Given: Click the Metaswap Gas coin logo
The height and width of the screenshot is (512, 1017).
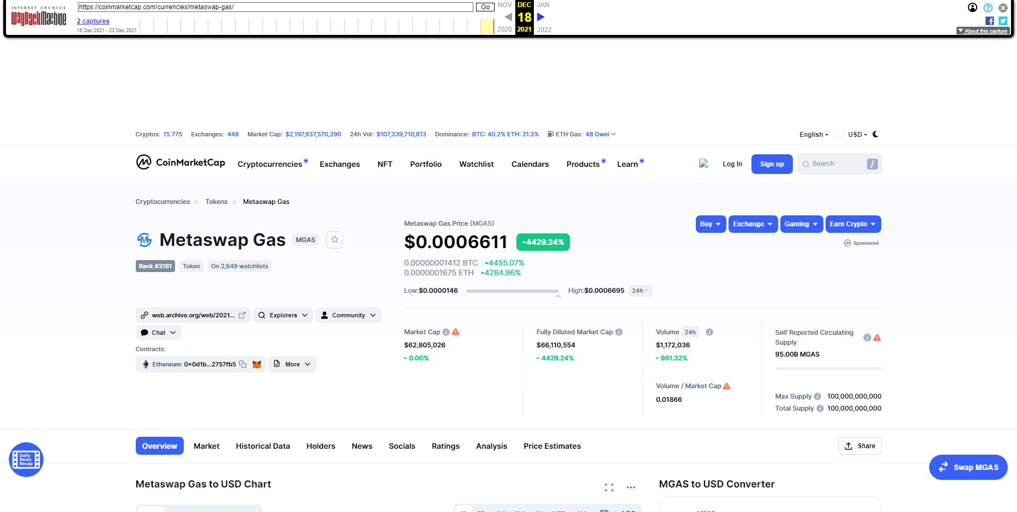Looking at the screenshot, I should 145,240.
